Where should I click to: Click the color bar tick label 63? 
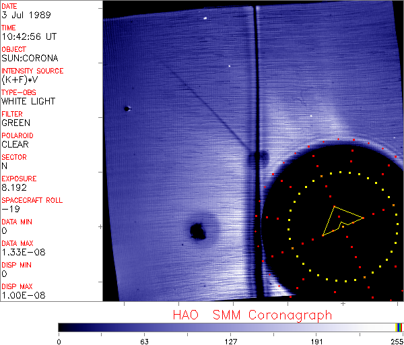click(144, 342)
